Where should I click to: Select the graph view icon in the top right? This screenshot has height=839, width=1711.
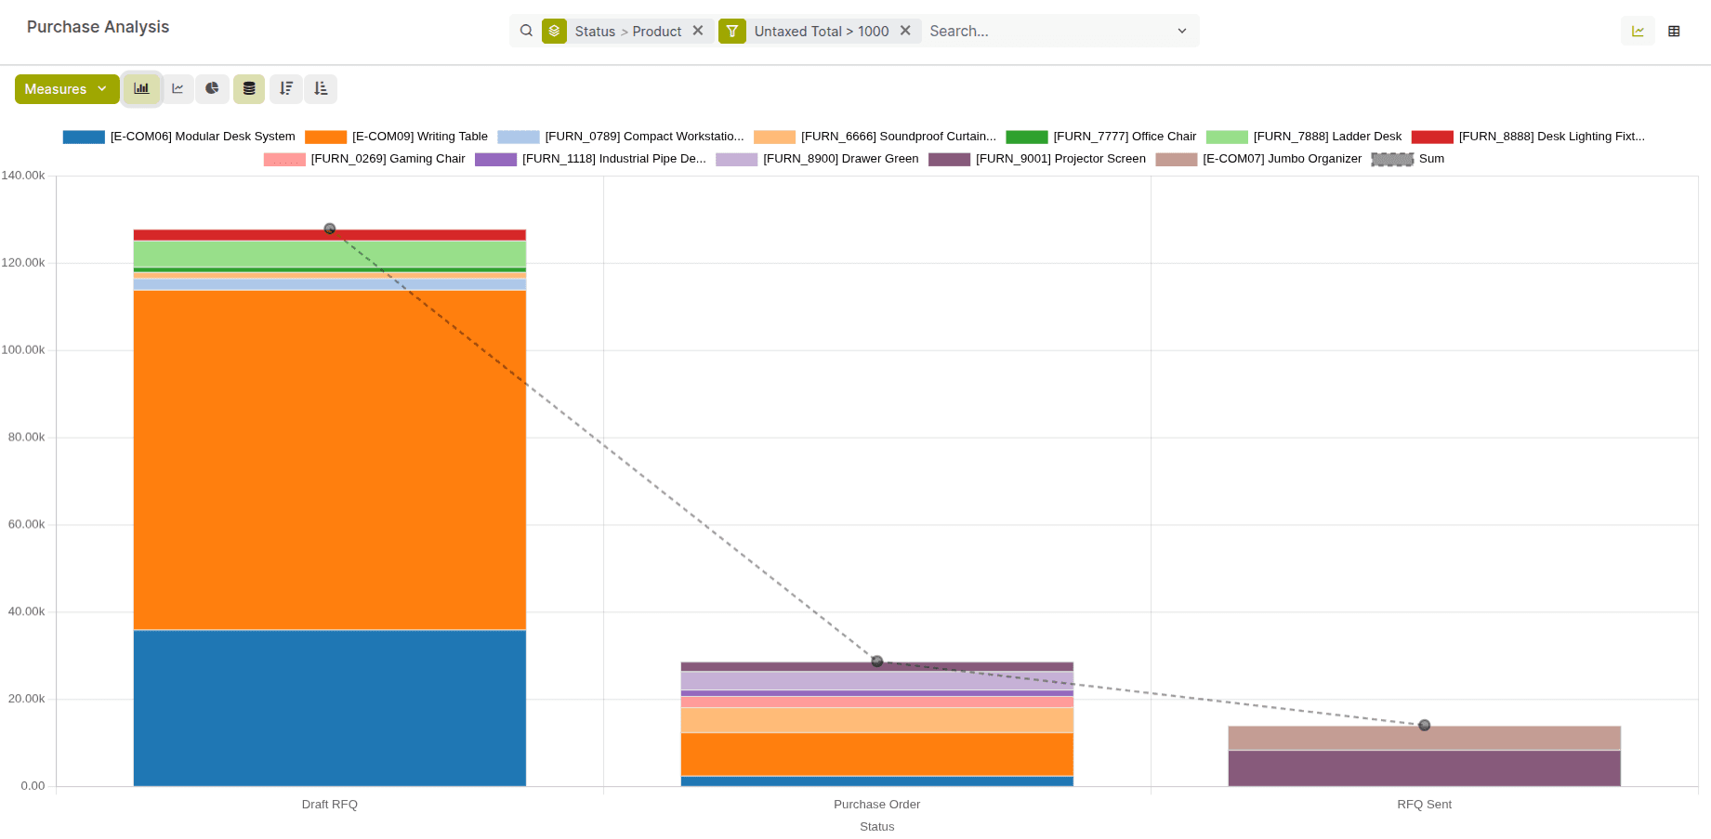[x=1637, y=31]
